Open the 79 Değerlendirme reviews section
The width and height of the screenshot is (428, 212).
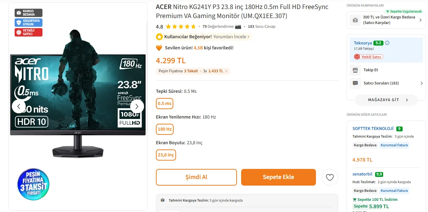218,26
